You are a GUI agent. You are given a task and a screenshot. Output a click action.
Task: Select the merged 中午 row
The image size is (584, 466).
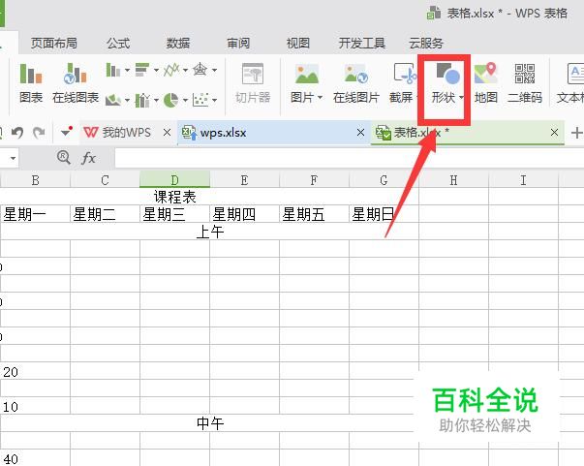coord(210,423)
